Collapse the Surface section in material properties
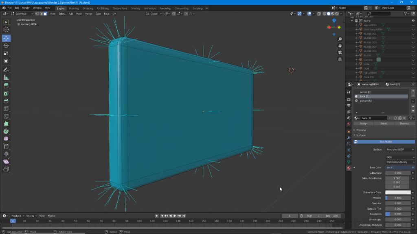The image size is (417, 234). point(358,135)
